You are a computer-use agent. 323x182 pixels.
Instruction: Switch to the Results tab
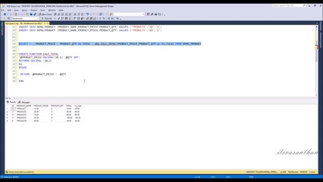11,102
